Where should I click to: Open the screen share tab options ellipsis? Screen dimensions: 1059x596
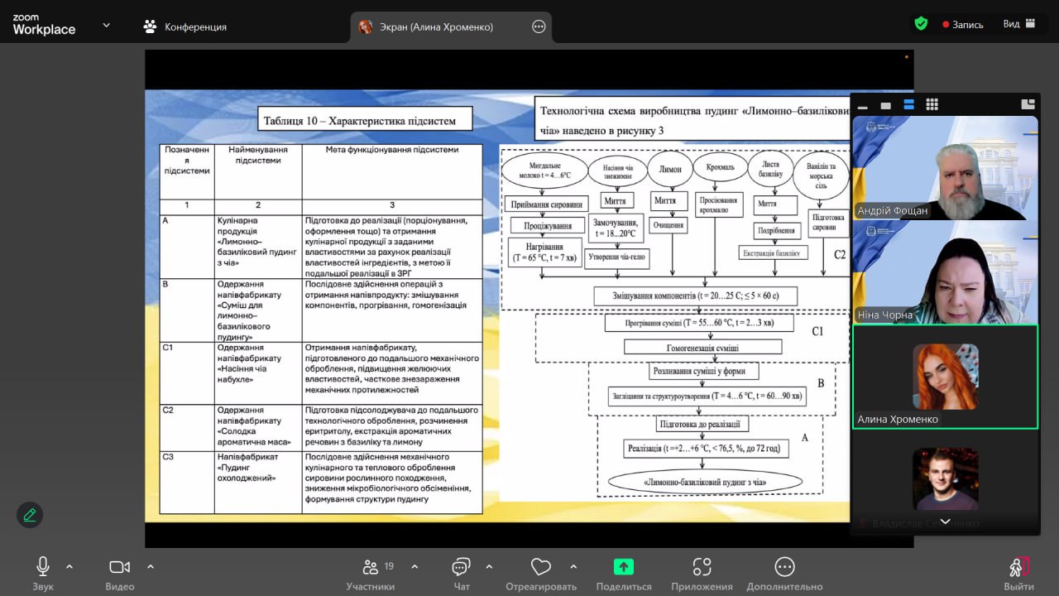[539, 26]
